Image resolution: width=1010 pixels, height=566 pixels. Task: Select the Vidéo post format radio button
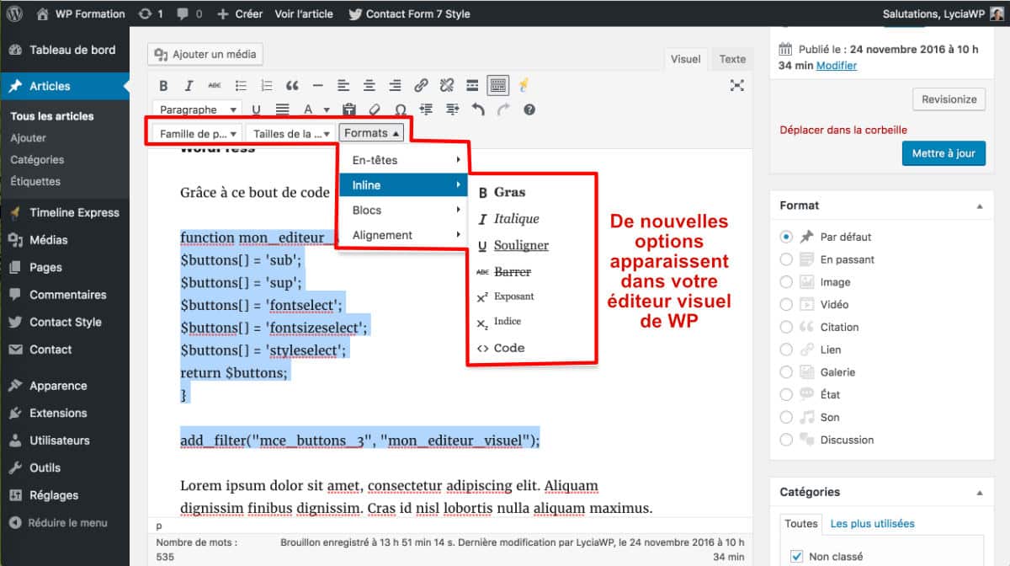click(786, 304)
